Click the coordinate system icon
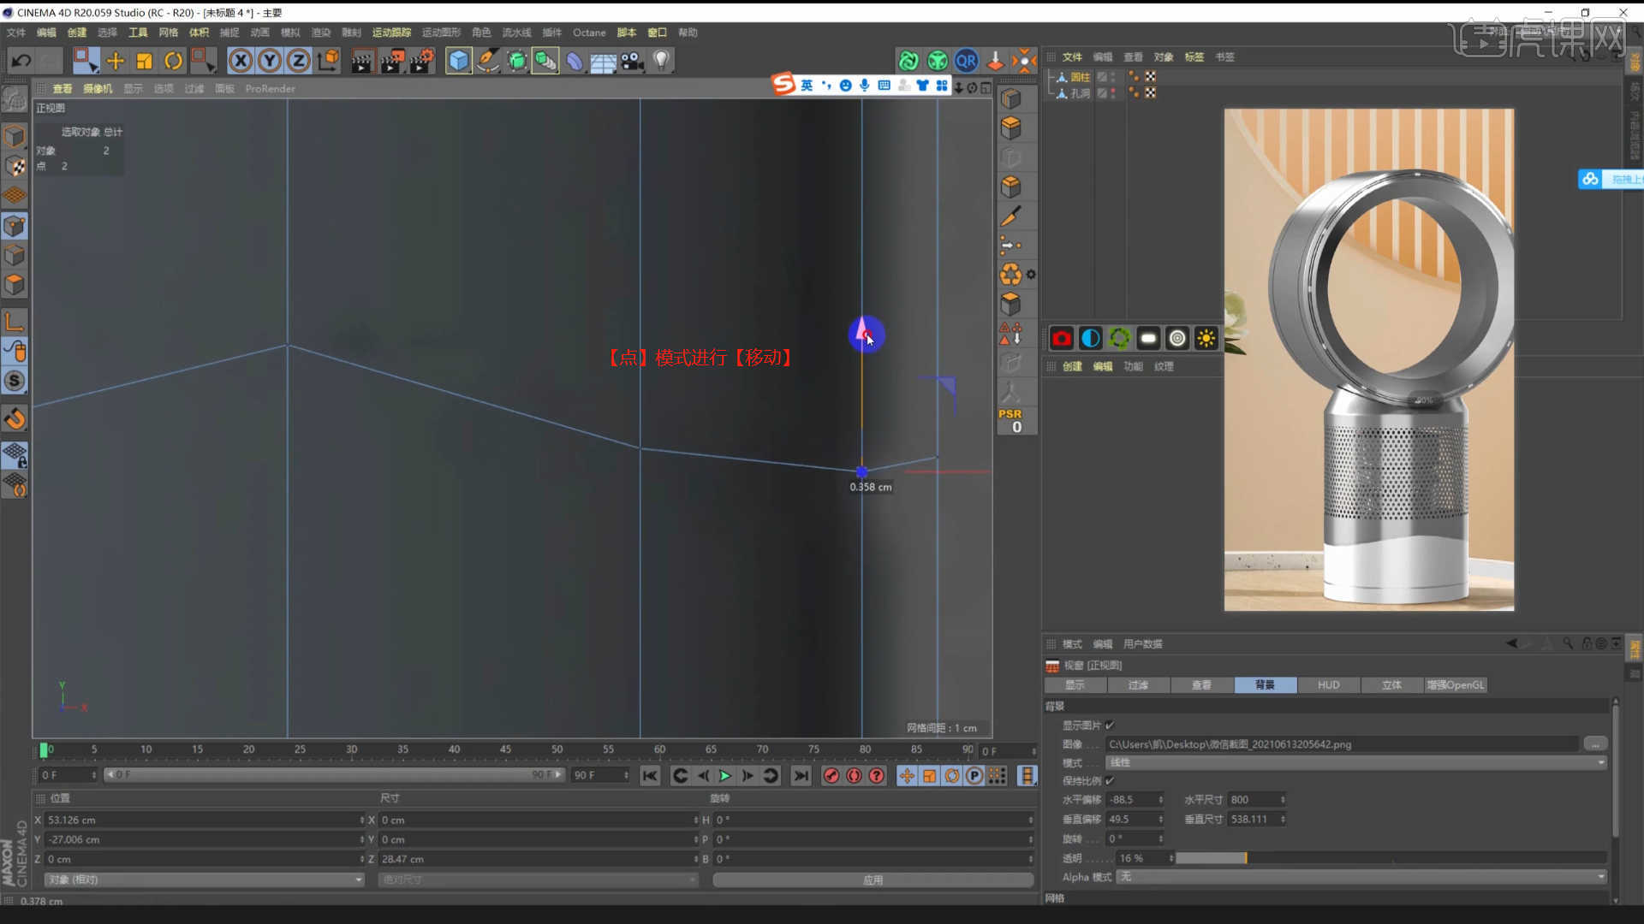This screenshot has height=924, width=1644. pos(329,61)
